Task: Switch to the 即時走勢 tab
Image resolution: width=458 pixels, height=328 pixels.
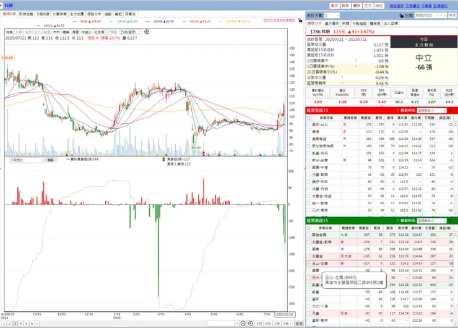Action: 26,14
